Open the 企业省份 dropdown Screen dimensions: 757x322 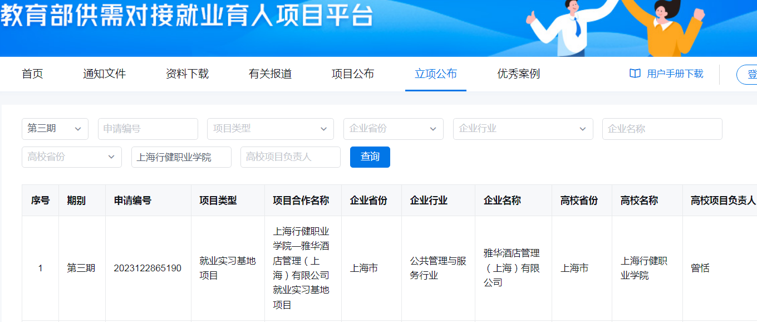click(393, 129)
